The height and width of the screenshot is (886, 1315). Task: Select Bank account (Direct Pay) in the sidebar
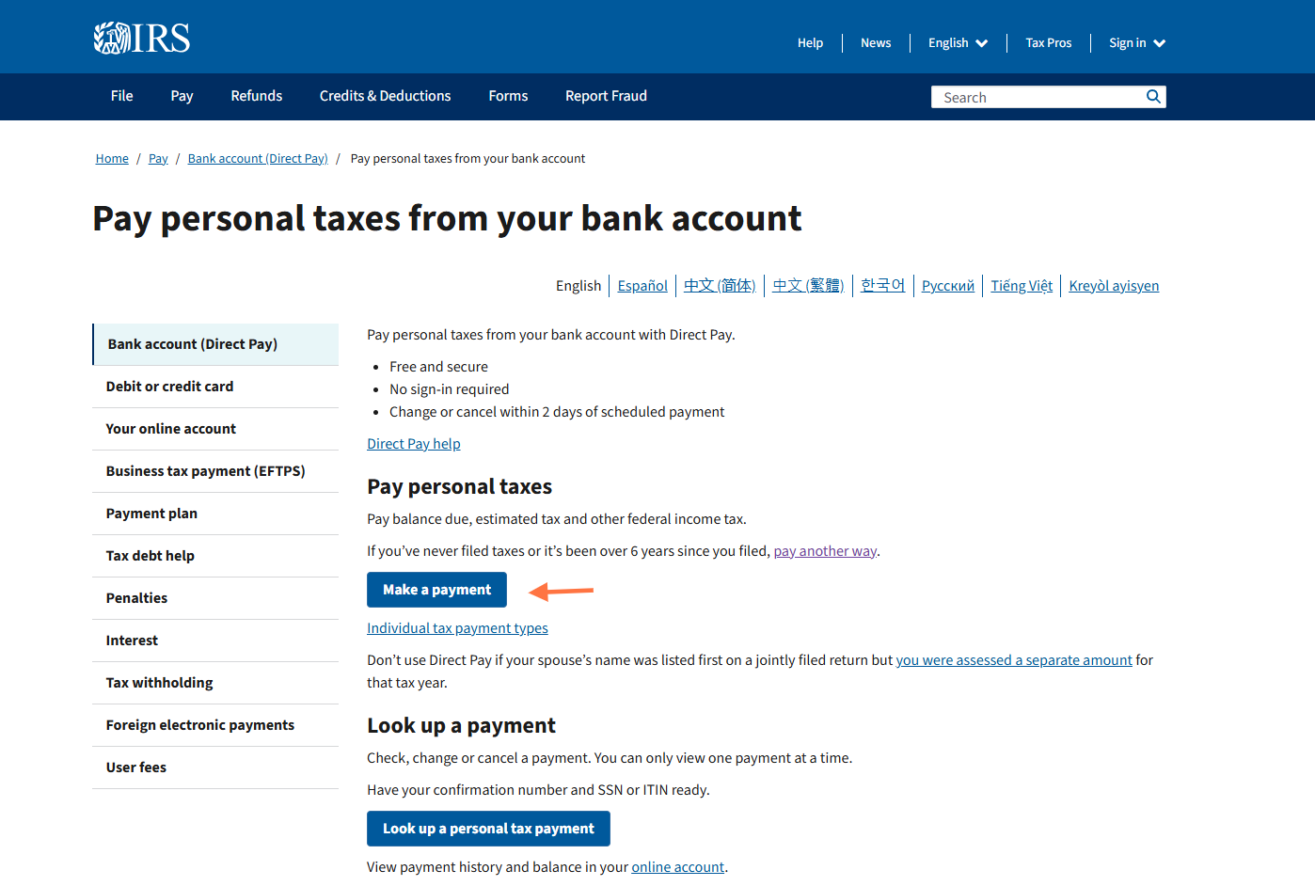click(215, 344)
